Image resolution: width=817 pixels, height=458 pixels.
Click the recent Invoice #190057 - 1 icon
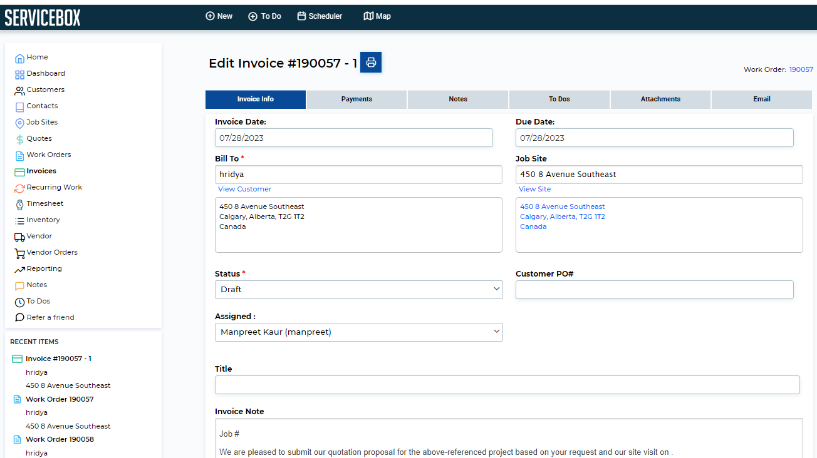[x=18, y=359]
